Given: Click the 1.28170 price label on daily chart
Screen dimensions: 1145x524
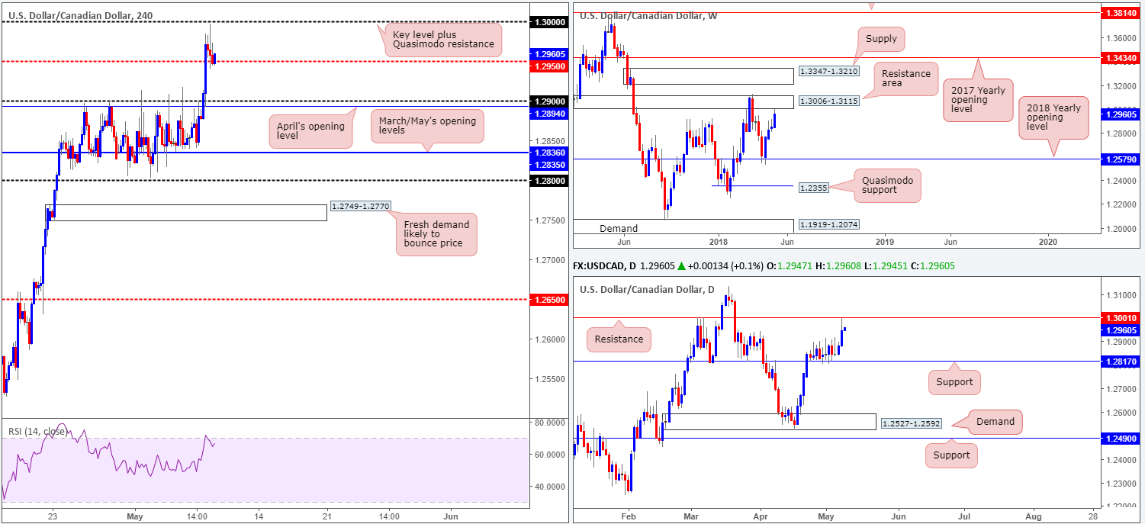Looking at the screenshot, I should coord(1121,362).
